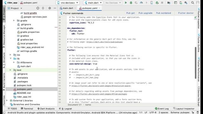Close the pubspec.yaml editor tab
The width and height of the screenshot is (203, 114).
click(99, 8)
